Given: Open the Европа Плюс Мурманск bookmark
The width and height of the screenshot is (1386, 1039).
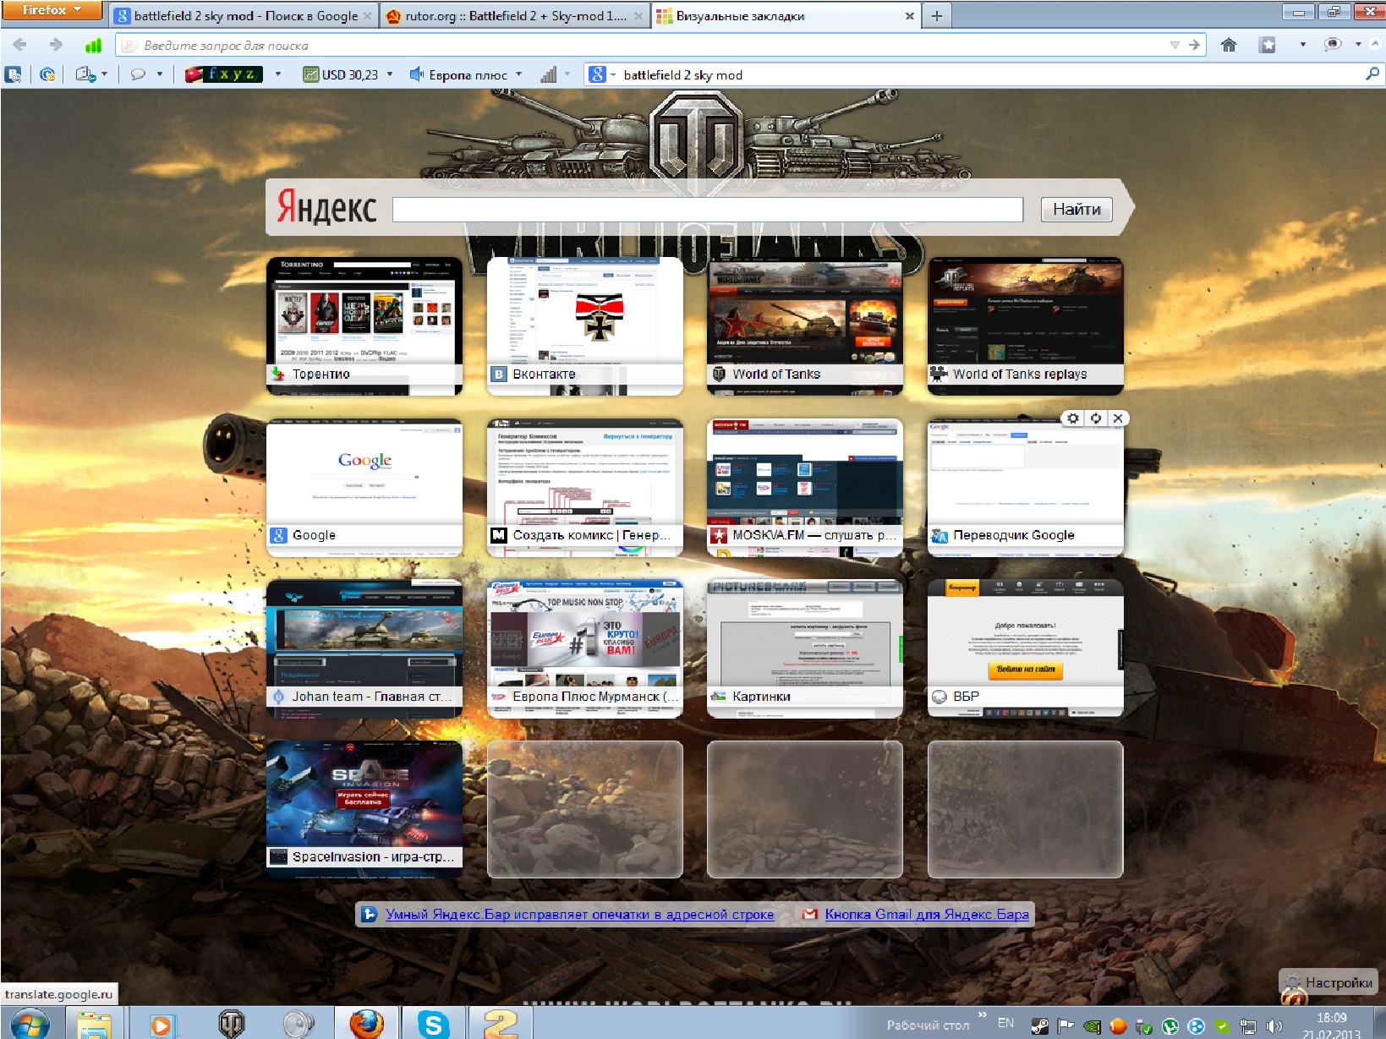Looking at the screenshot, I should click(x=585, y=648).
